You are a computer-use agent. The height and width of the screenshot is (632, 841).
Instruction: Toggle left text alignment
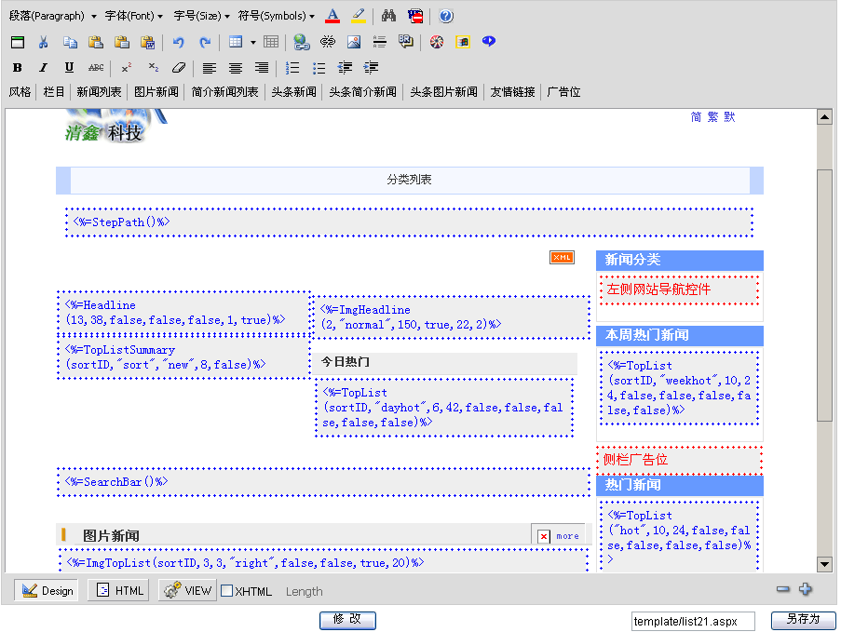[x=210, y=68]
